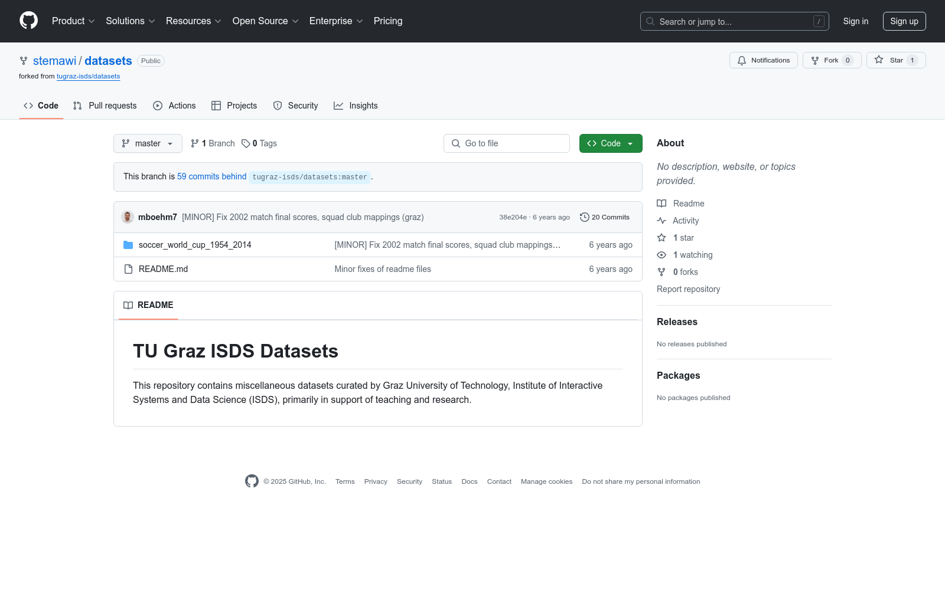Open the Privacy footer link
Viewport: 945px width, 590px height.
tap(376, 481)
